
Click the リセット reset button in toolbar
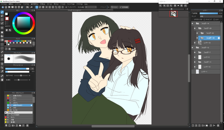(114, 7)
